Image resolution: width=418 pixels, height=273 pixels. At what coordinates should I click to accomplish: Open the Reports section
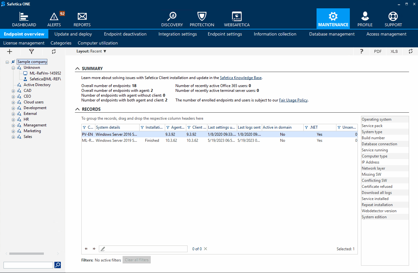tap(82, 19)
